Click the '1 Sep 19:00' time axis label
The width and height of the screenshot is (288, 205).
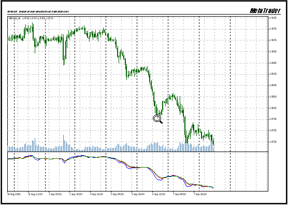click(x=76, y=194)
